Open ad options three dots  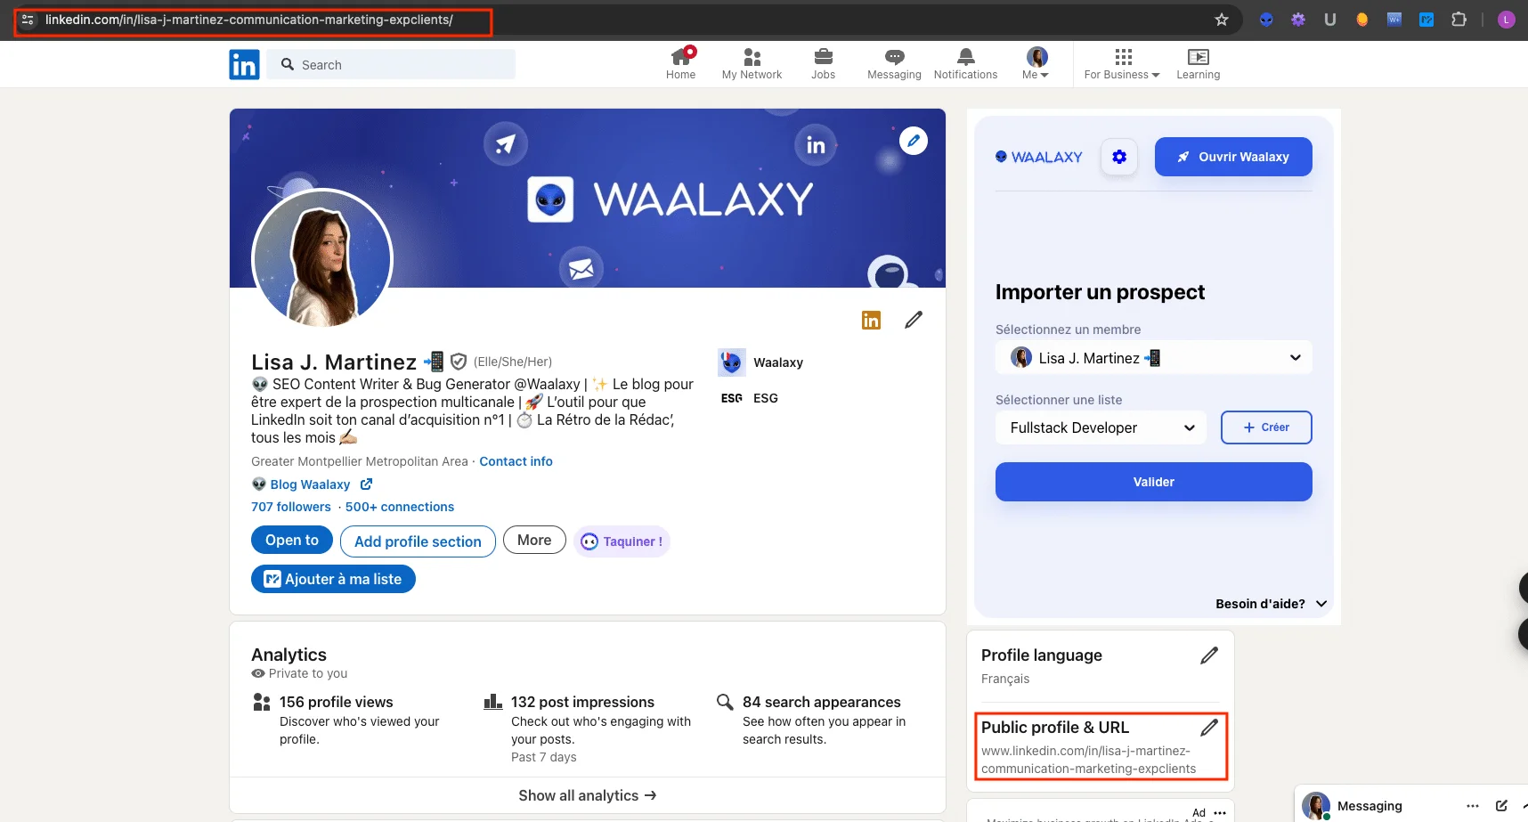(x=1220, y=812)
